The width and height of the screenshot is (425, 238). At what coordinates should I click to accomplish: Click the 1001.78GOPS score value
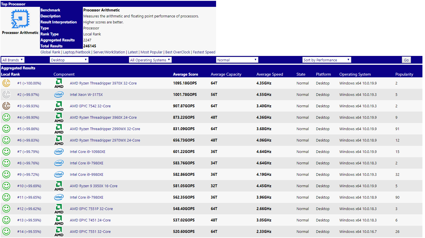tap(185, 94)
